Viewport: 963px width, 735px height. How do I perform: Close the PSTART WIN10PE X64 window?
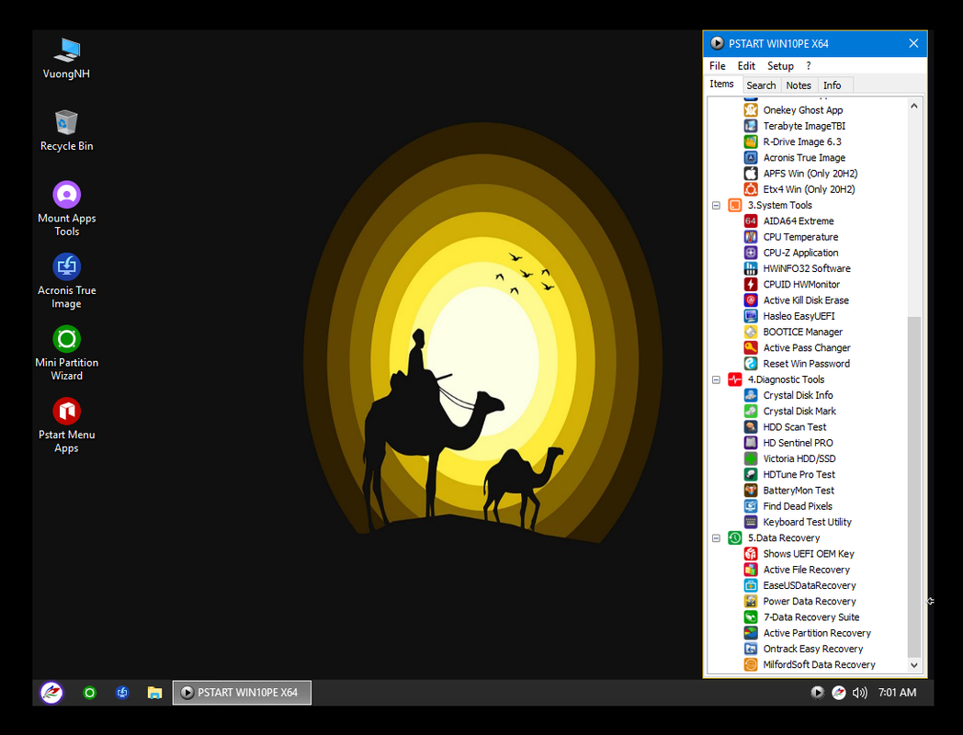pyautogui.click(x=913, y=43)
